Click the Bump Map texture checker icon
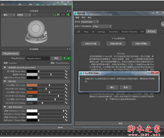This screenshot has height=138, width=164. point(66,71)
